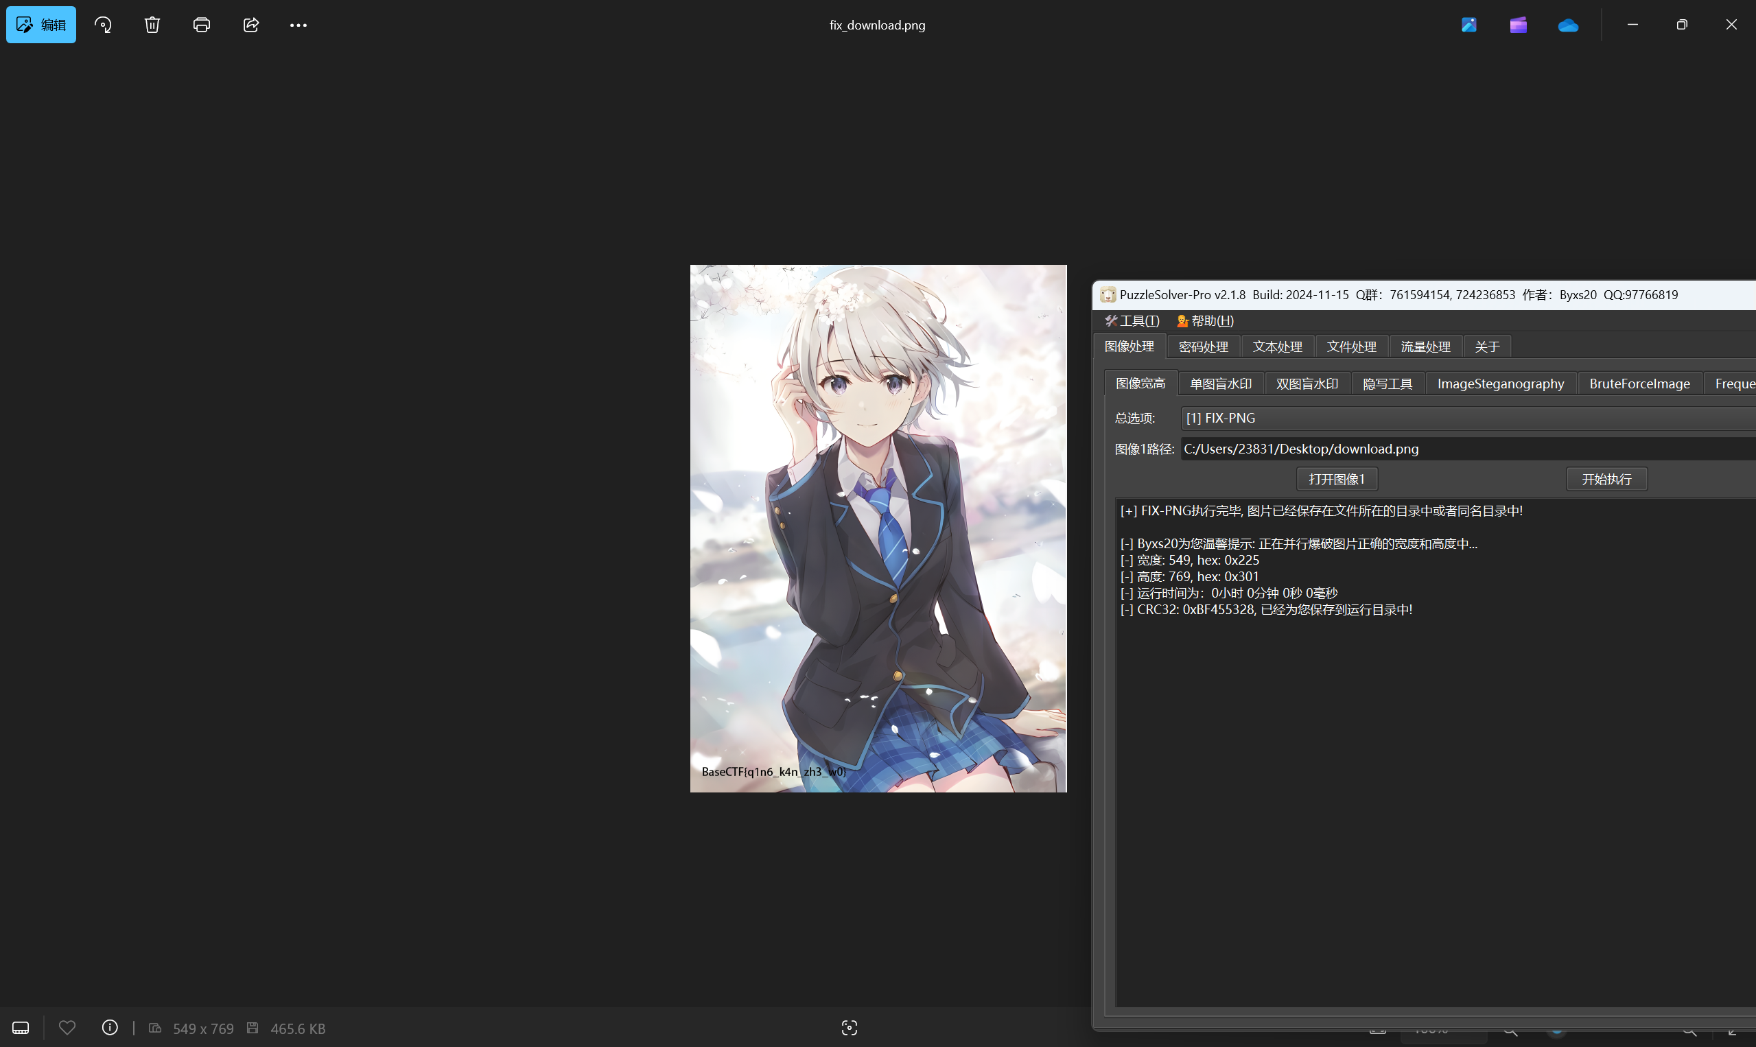Open the Designer app icon in title bar
The image size is (1756, 1047).
[x=1469, y=25]
